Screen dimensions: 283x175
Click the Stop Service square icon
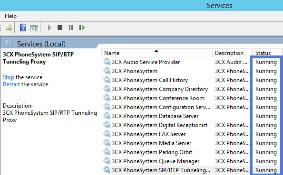pos(60,28)
